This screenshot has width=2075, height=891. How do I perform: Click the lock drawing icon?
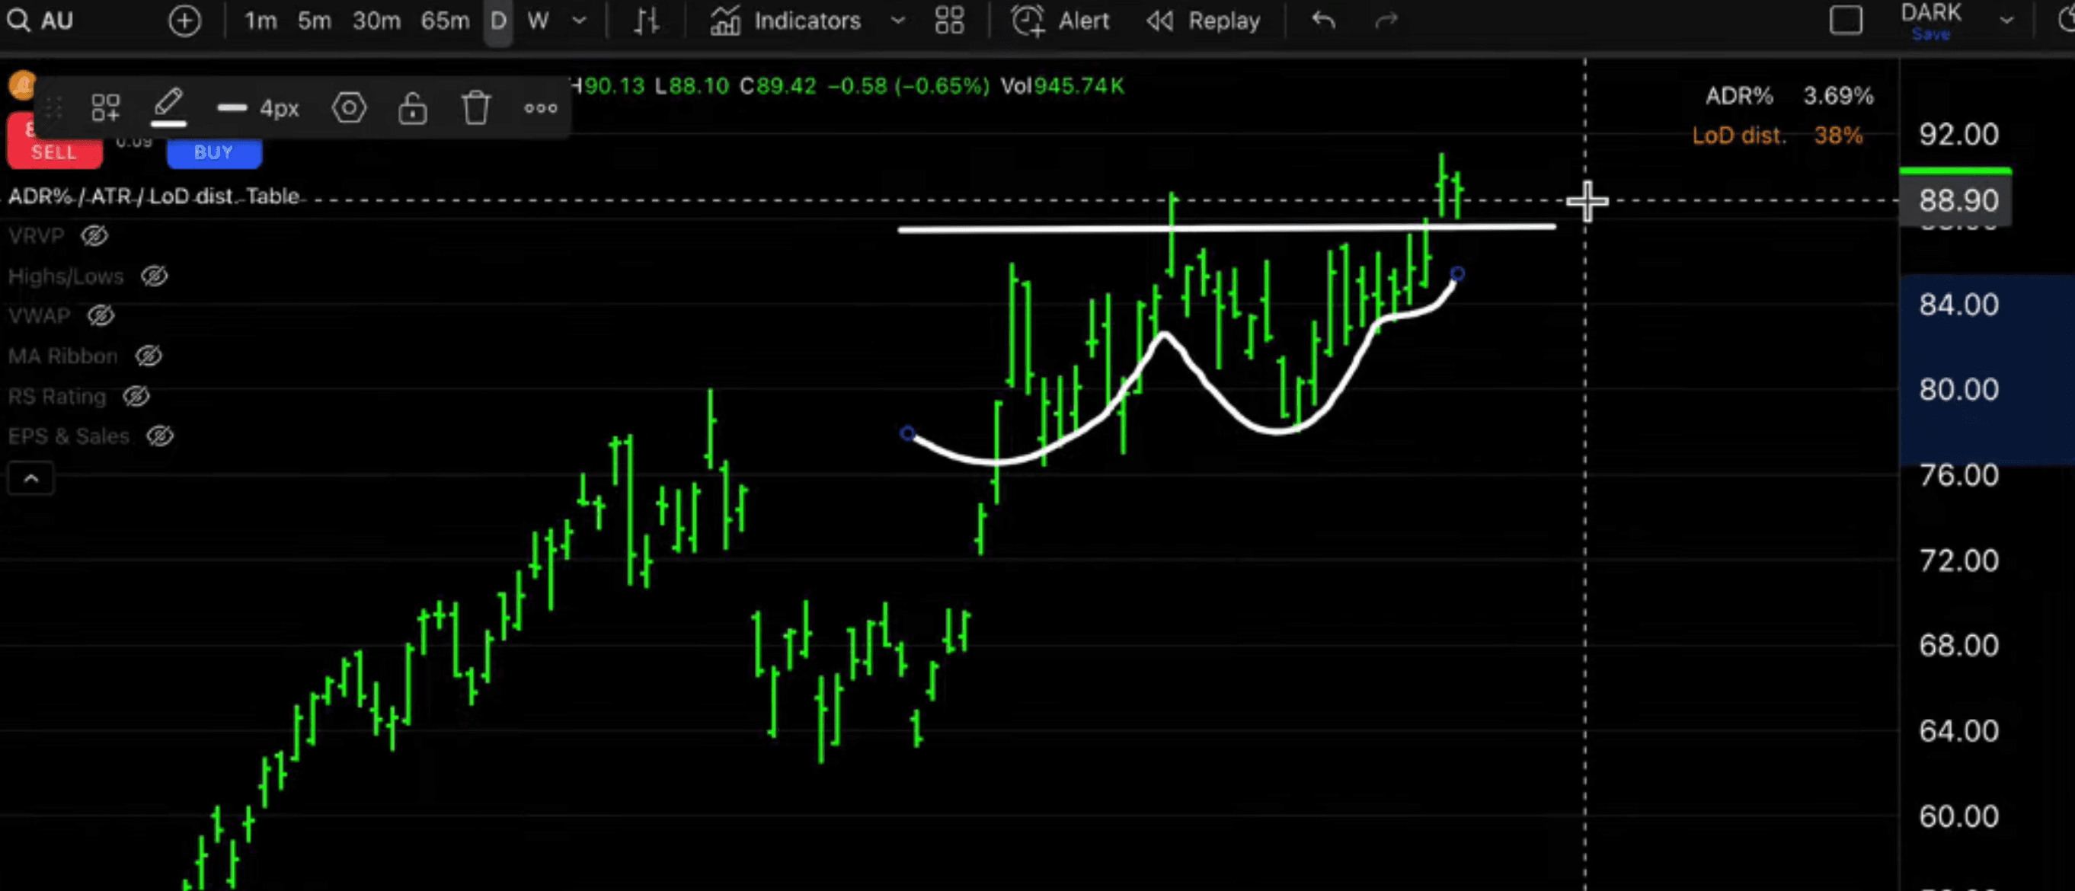pyautogui.click(x=412, y=108)
